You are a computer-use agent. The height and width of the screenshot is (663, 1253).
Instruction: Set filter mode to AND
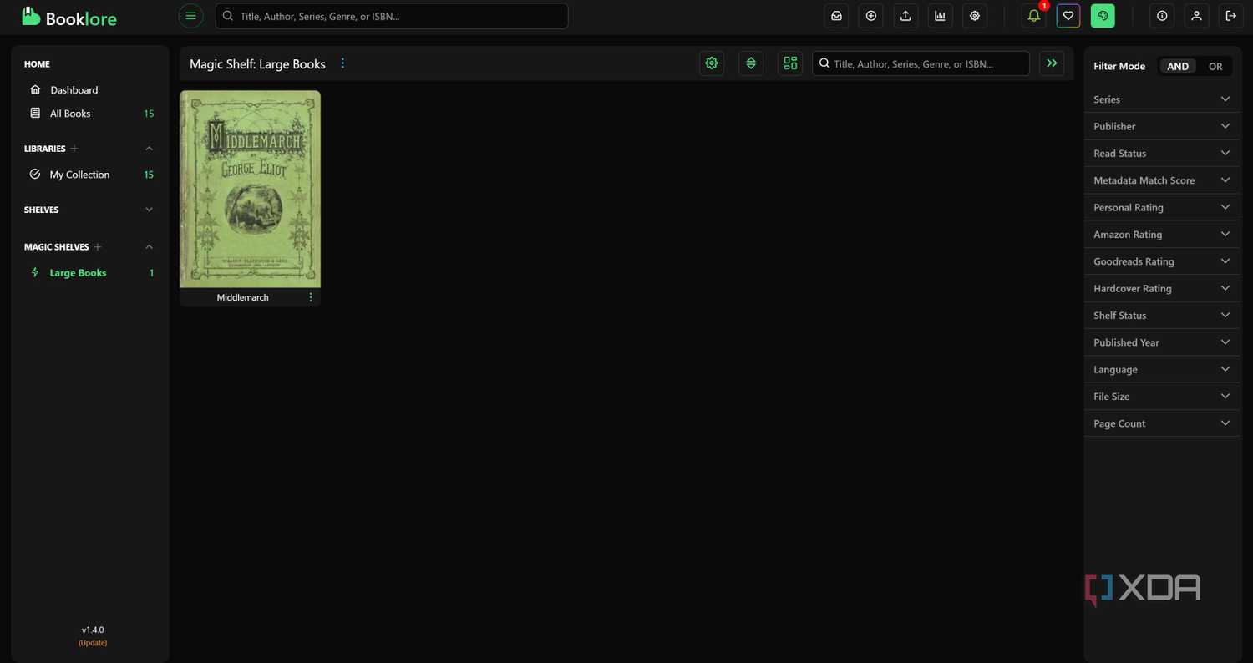click(x=1178, y=67)
